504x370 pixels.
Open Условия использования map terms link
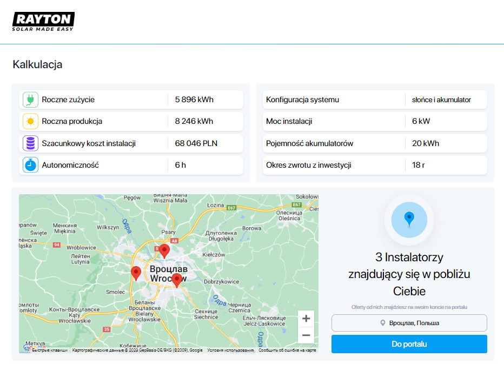click(230, 351)
